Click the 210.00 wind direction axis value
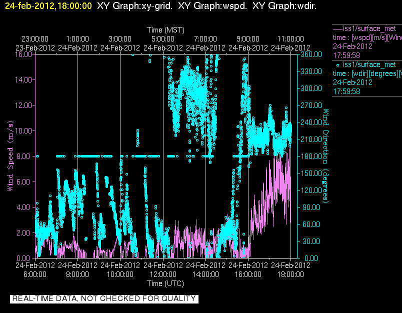 pos(311,139)
